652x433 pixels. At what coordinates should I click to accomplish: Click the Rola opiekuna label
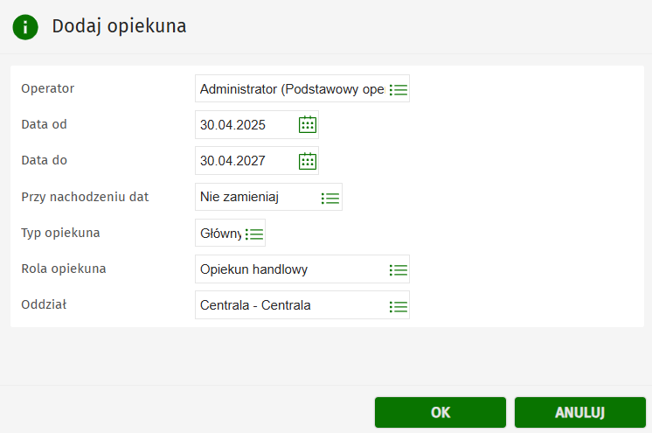click(x=64, y=269)
